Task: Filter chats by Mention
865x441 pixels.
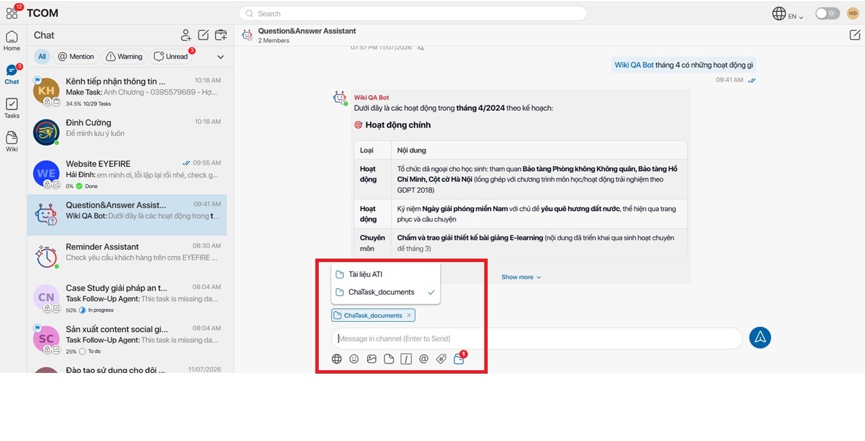Action: click(76, 56)
